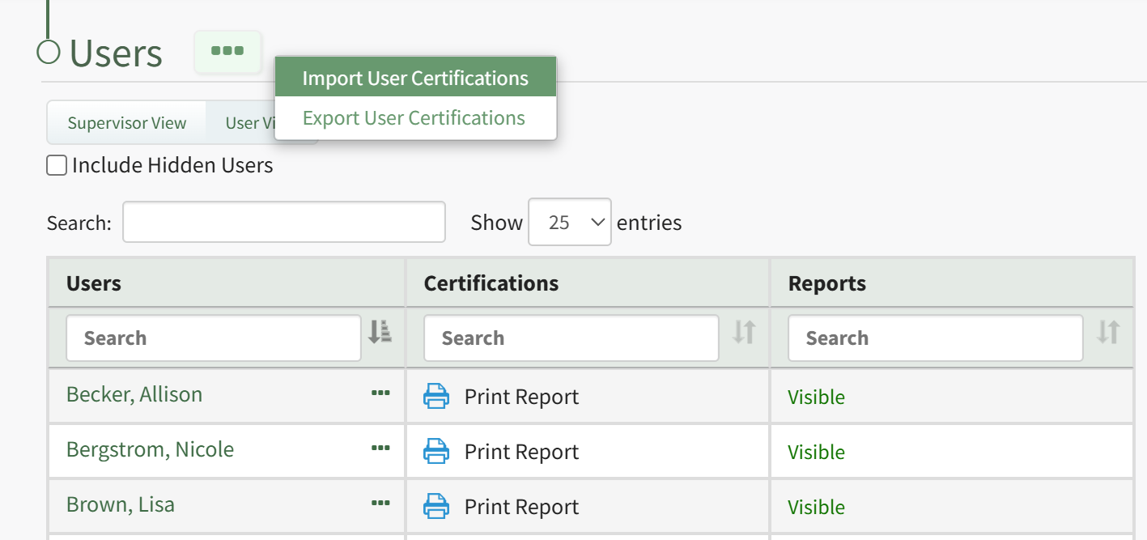
Task: Click printer icon for Brown, Lisa
Action: [436, 506]
